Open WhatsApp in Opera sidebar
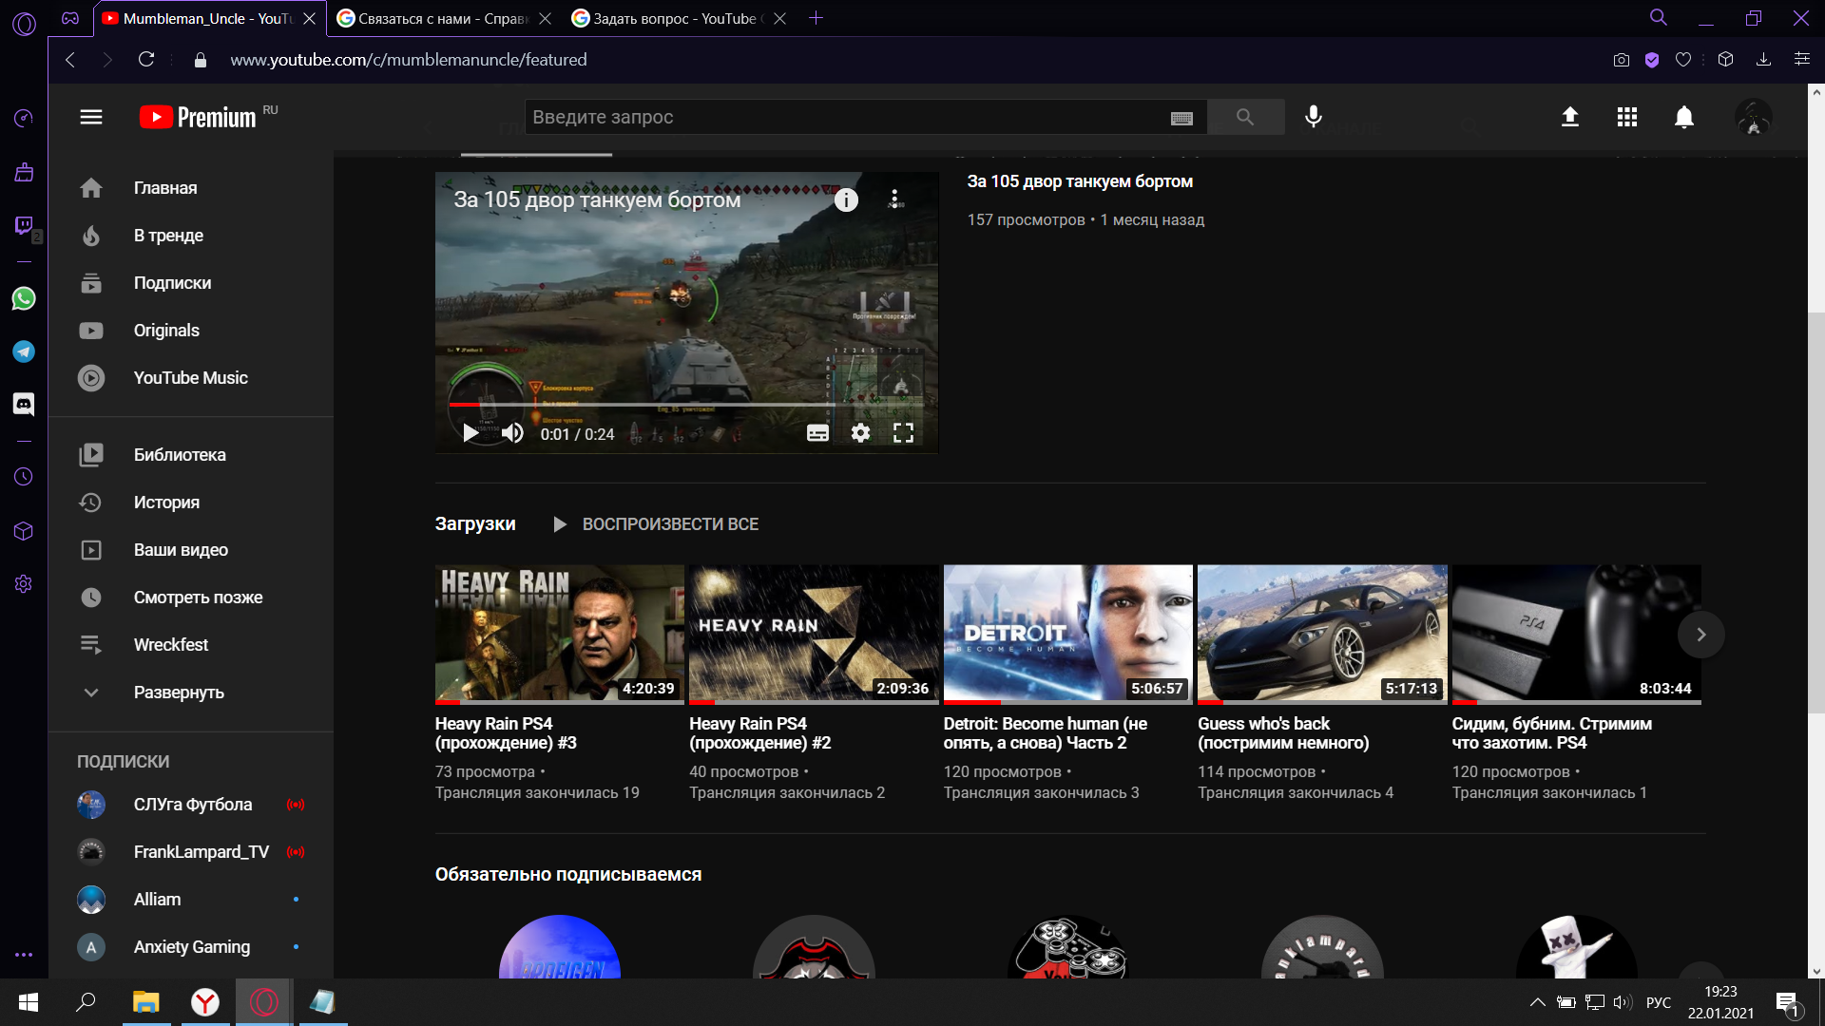This screenshot has height=1026, width=1825. click(x=24, y=298)
